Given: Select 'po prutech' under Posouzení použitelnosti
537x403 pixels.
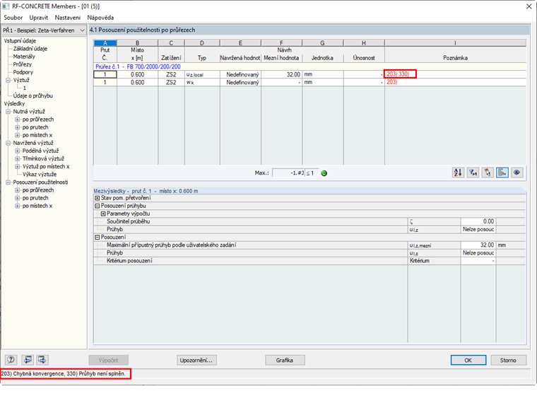Looking at the screenshot, I should (35, 198).
